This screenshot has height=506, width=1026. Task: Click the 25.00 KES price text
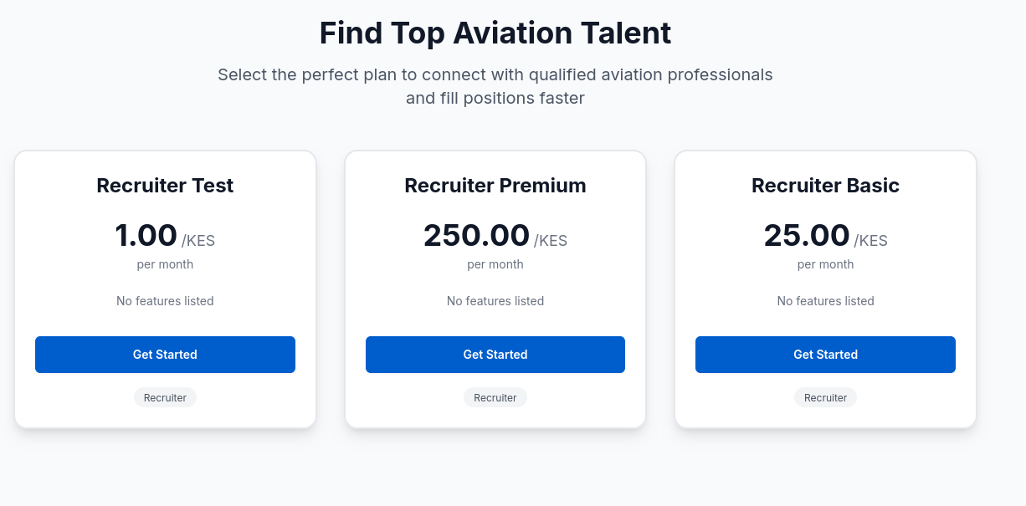825,236
